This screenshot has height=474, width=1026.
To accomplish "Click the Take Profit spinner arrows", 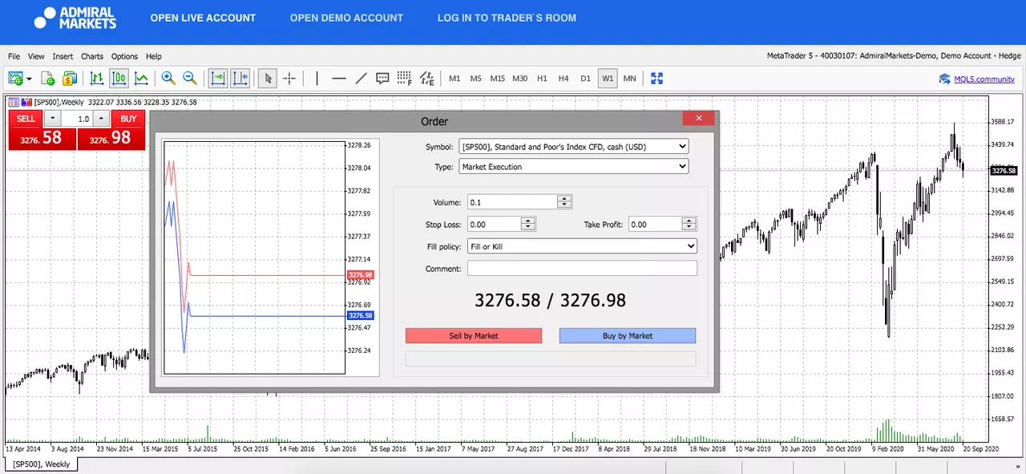I will point(689,225).
